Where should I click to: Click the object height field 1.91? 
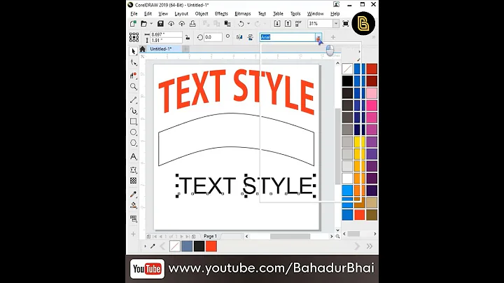[166, 40]
